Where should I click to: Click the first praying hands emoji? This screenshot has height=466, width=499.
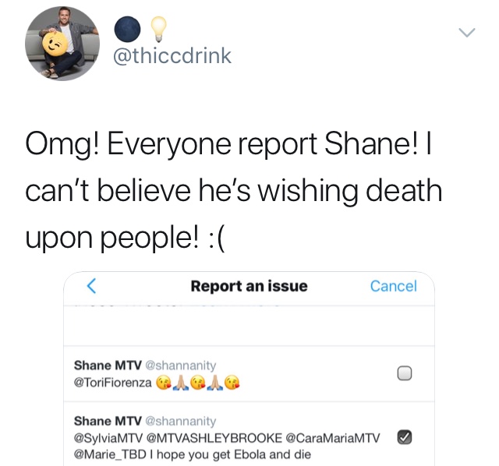coord(180,383)
